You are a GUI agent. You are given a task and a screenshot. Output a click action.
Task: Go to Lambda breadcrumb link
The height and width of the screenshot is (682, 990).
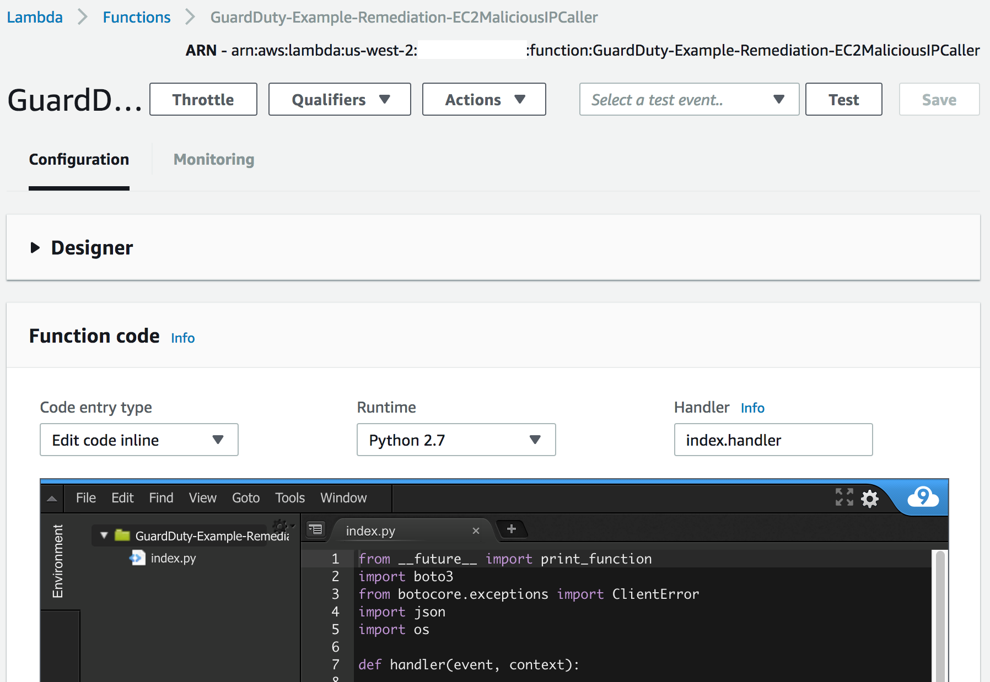35,17
